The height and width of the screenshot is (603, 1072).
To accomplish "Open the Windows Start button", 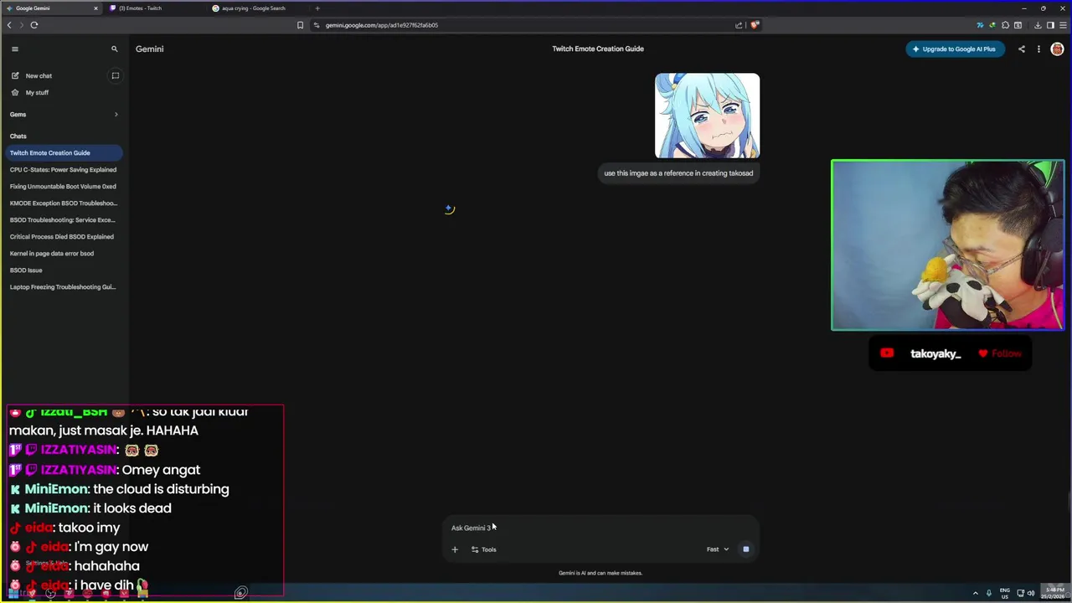I will click(13, 594).
